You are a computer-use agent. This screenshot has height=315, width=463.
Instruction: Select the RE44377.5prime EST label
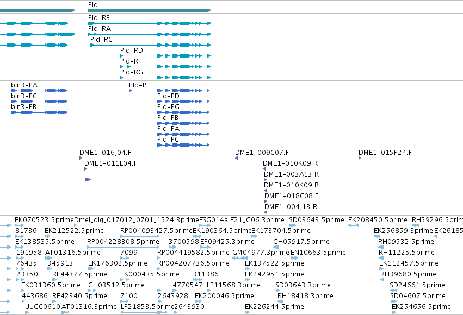click(x=79, y=275)
